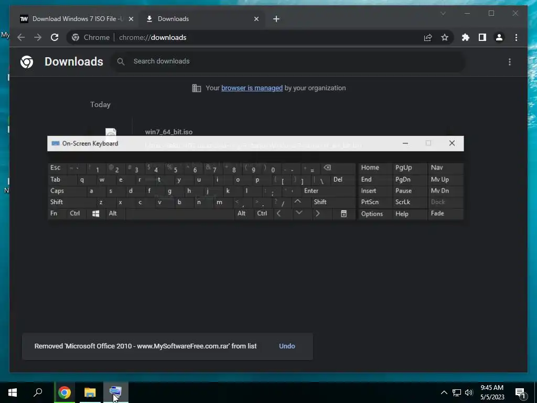Reload the downloads page
Image resolution: width=537 pixels, height=403 pixels.
click(55, 37)
